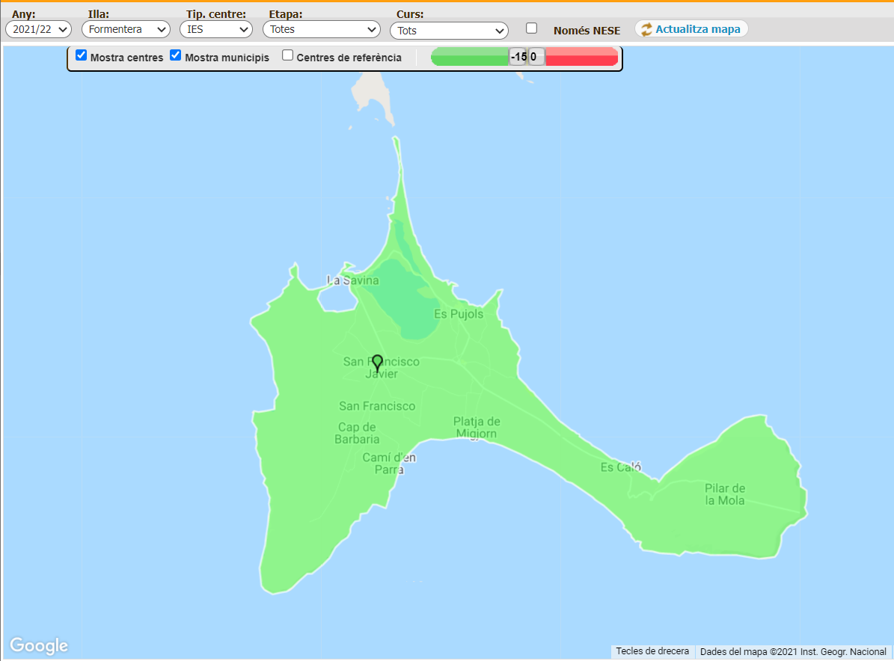Click the San Francisco label on the map

point(377,406)
